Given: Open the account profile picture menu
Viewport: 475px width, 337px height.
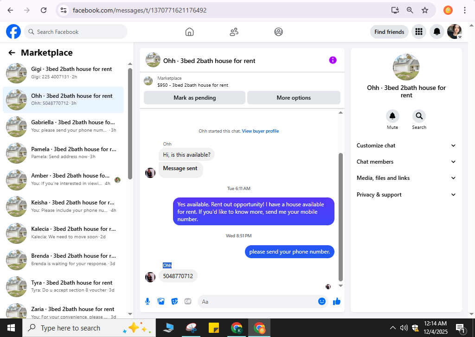Looking at the screenshot, I should [455, 32].
